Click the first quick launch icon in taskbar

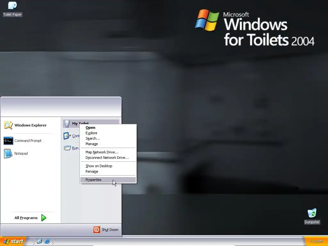(39, 241)
